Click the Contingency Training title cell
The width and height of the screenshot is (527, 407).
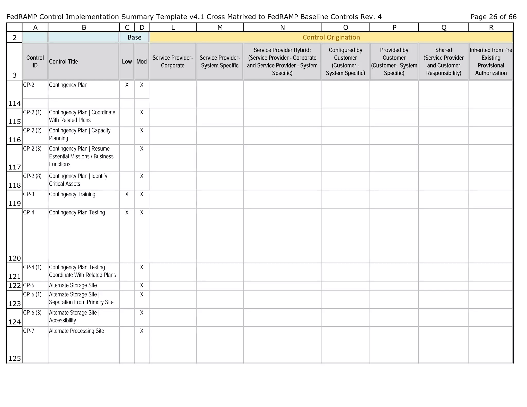[x=72, y=194]
